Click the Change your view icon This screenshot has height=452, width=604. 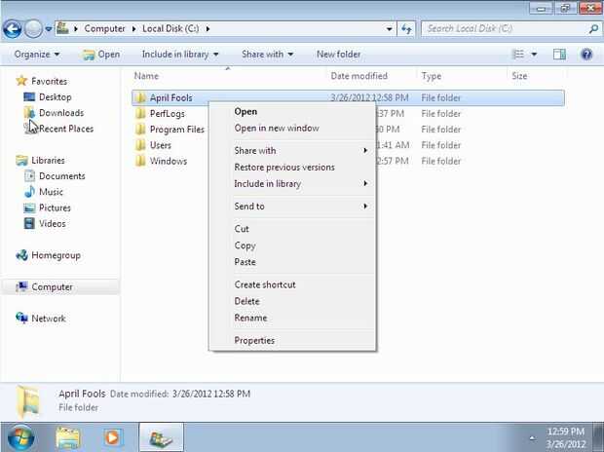[519, 55]
